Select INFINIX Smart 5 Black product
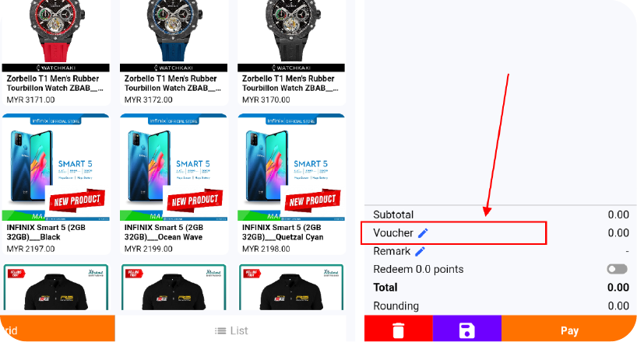Screen dimensions: 637x342 pos(56,184)
